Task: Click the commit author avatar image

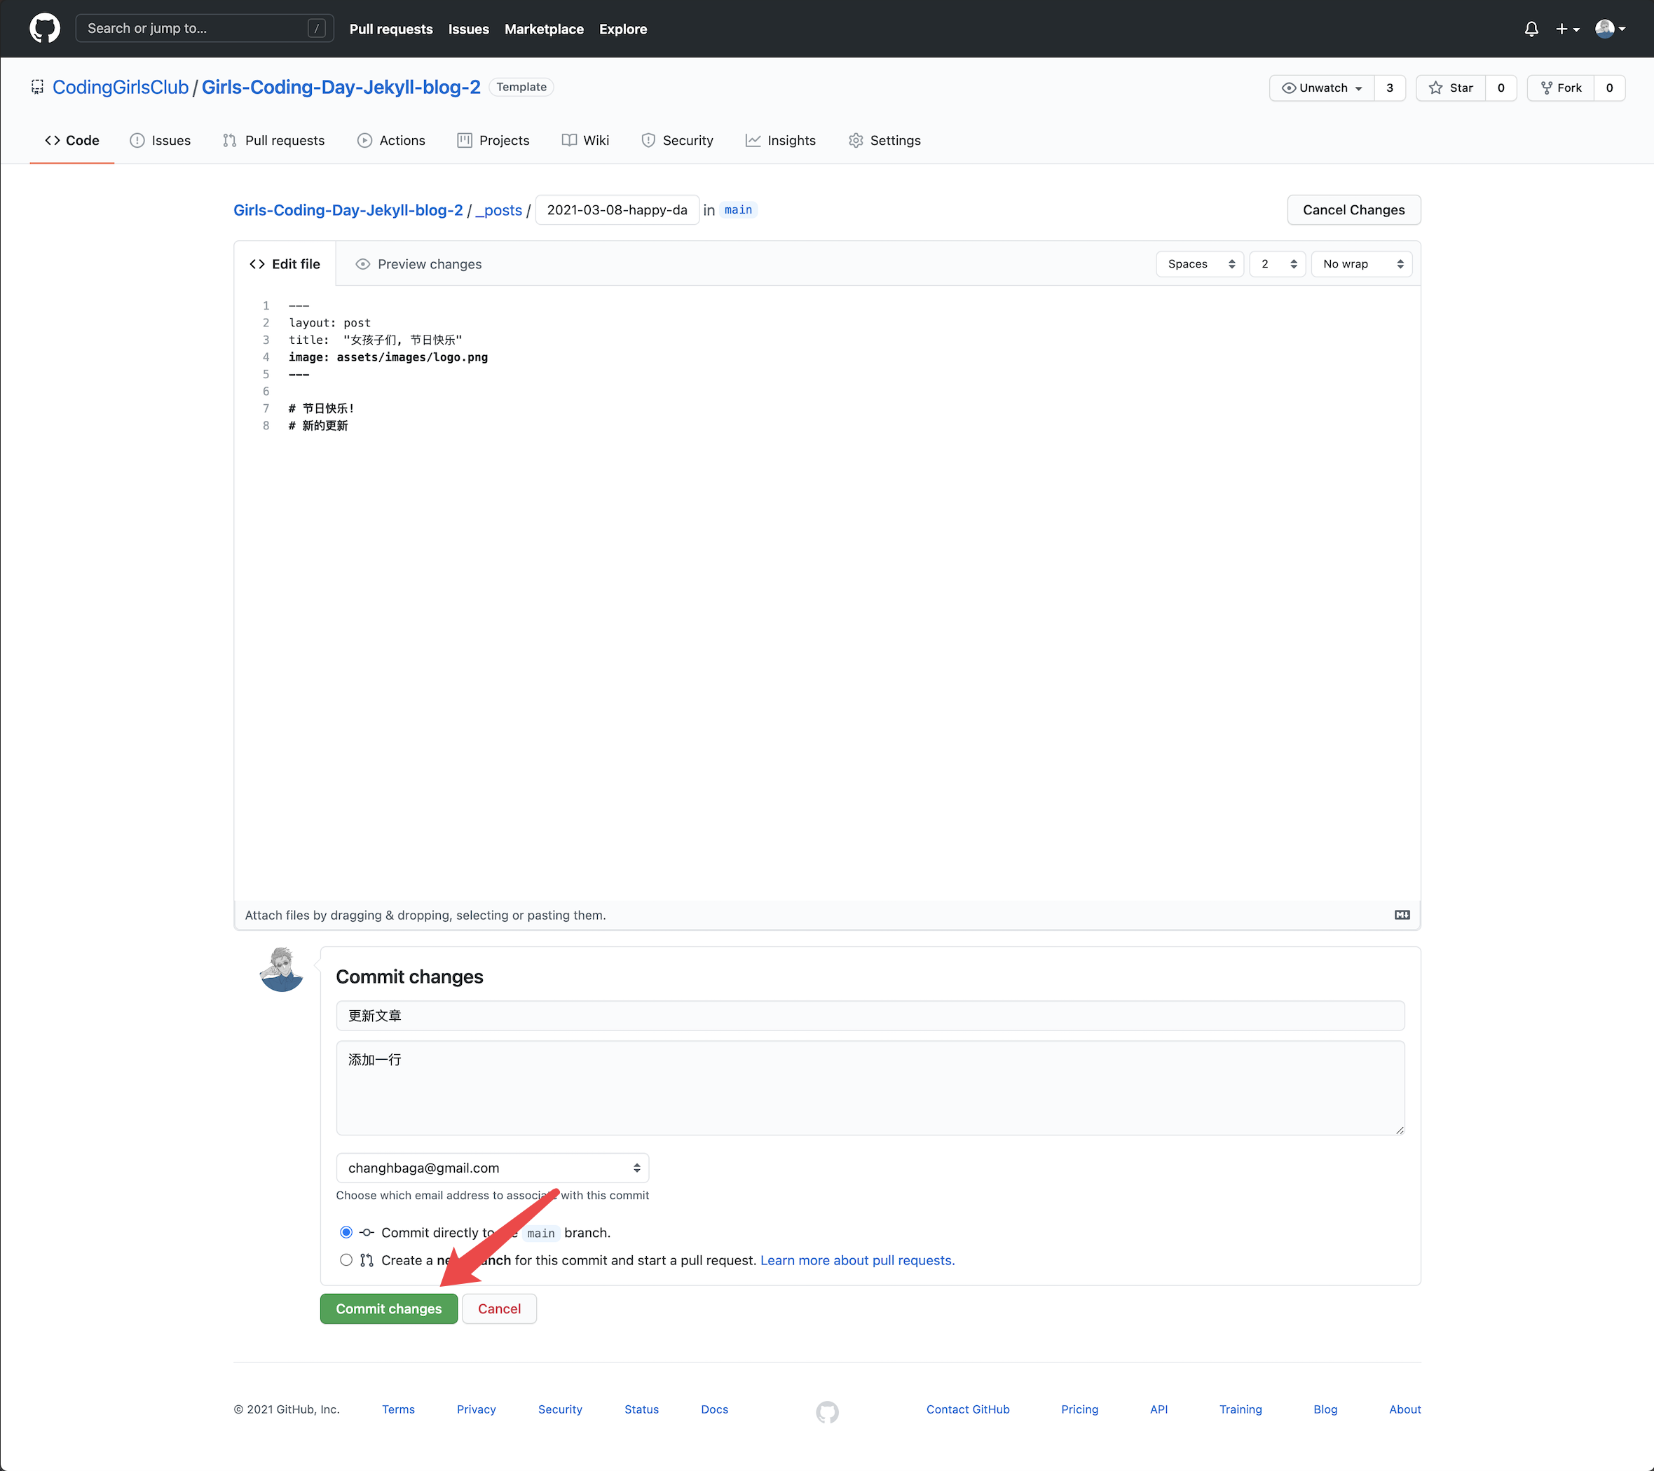Action: click(x=281, y=969)
